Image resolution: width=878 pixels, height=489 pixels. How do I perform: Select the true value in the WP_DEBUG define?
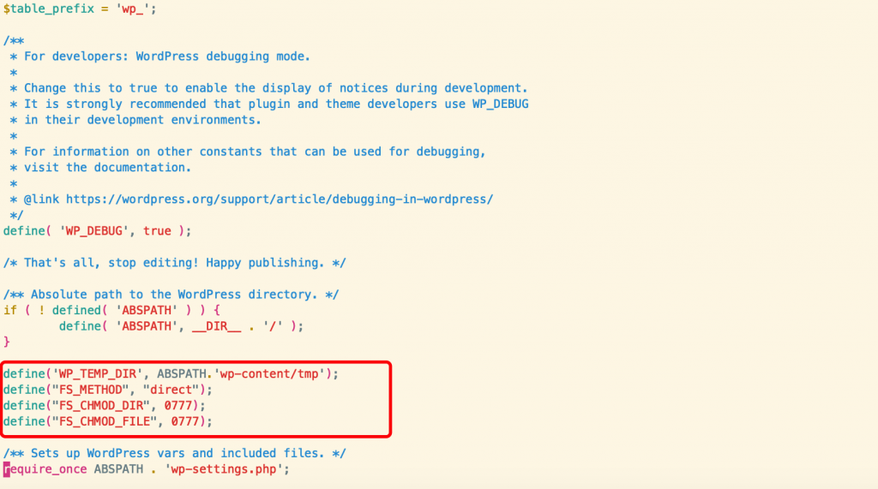pos(157,231)
